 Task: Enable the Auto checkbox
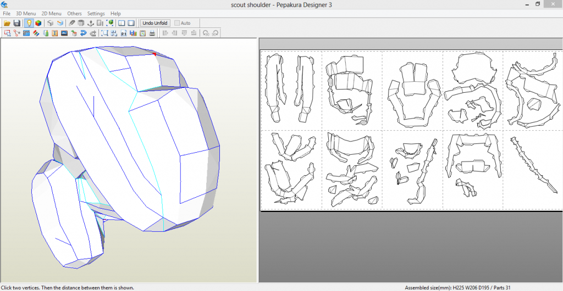tap(177, 23)
